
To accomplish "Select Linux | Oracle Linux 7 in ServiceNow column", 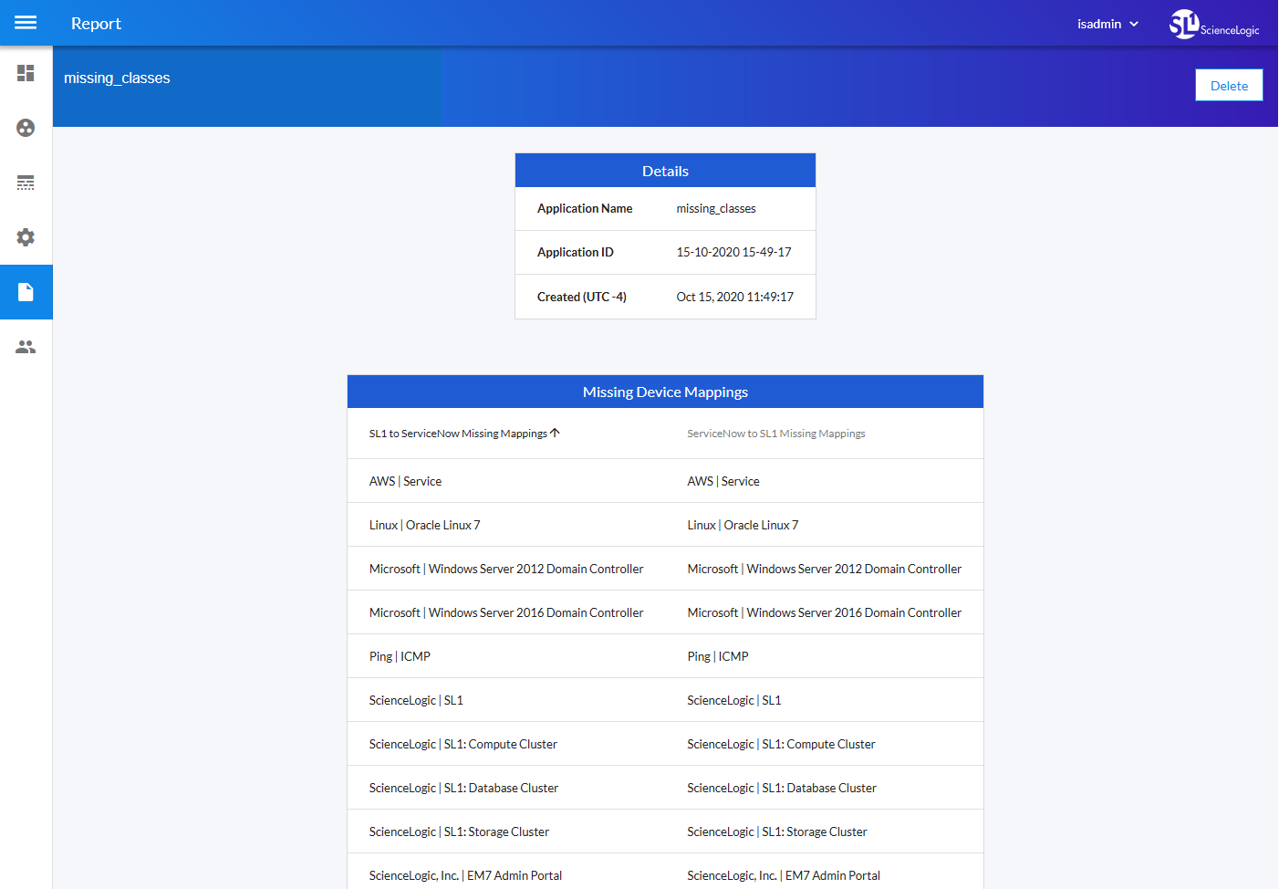I will (x=743, y=525).
